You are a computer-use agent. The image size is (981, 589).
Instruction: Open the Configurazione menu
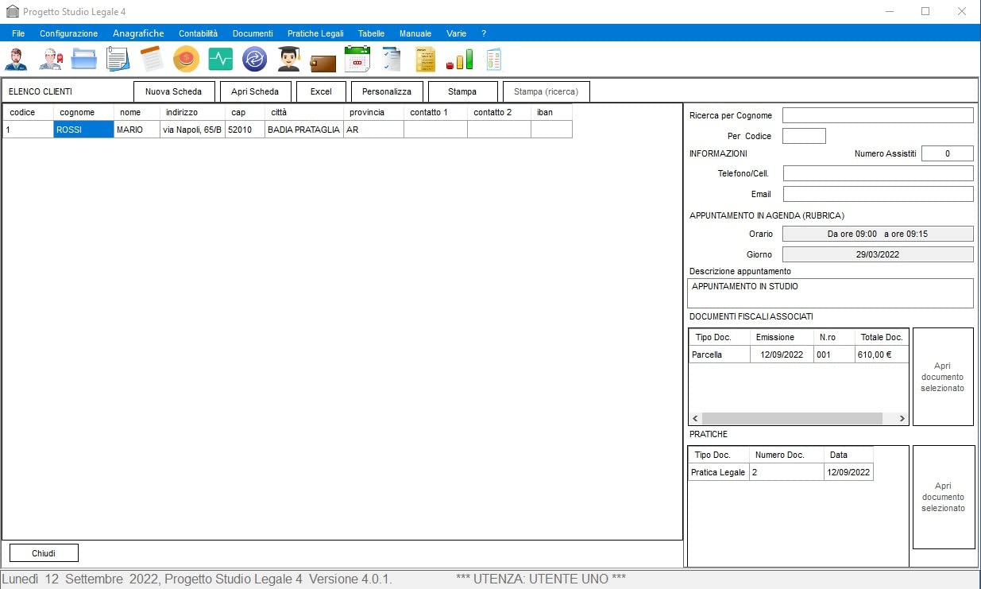pos(69,33)
